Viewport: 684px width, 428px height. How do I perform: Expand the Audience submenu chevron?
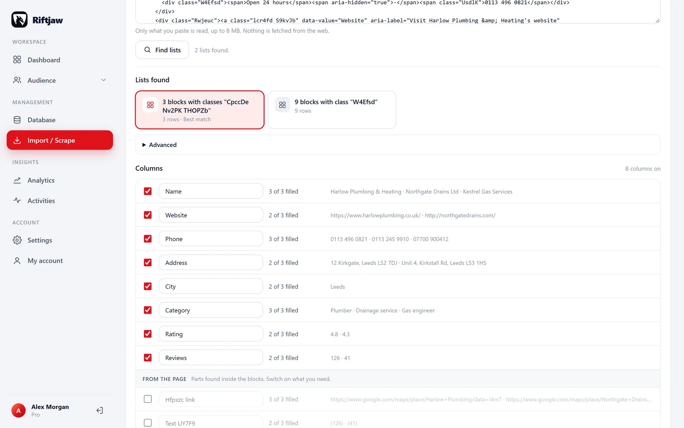pos(103,80)
